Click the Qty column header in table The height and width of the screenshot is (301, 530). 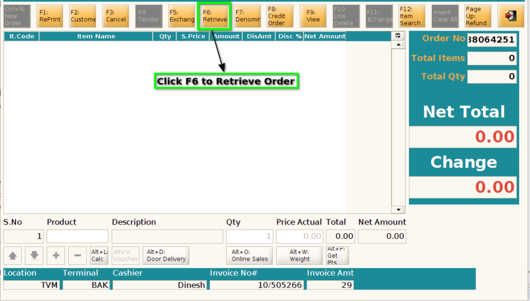[165, 36]
